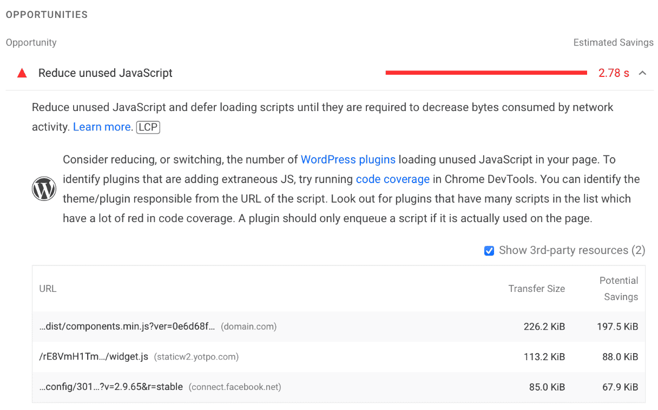This screenshot has height=410, width=658.
Task: Click the red estimated savings bar
Action: [x=485, y=71]
